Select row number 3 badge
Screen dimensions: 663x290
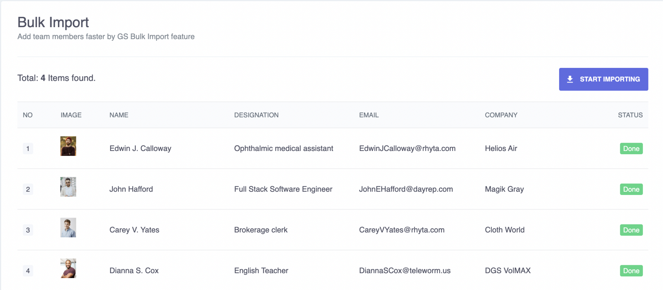28,230
